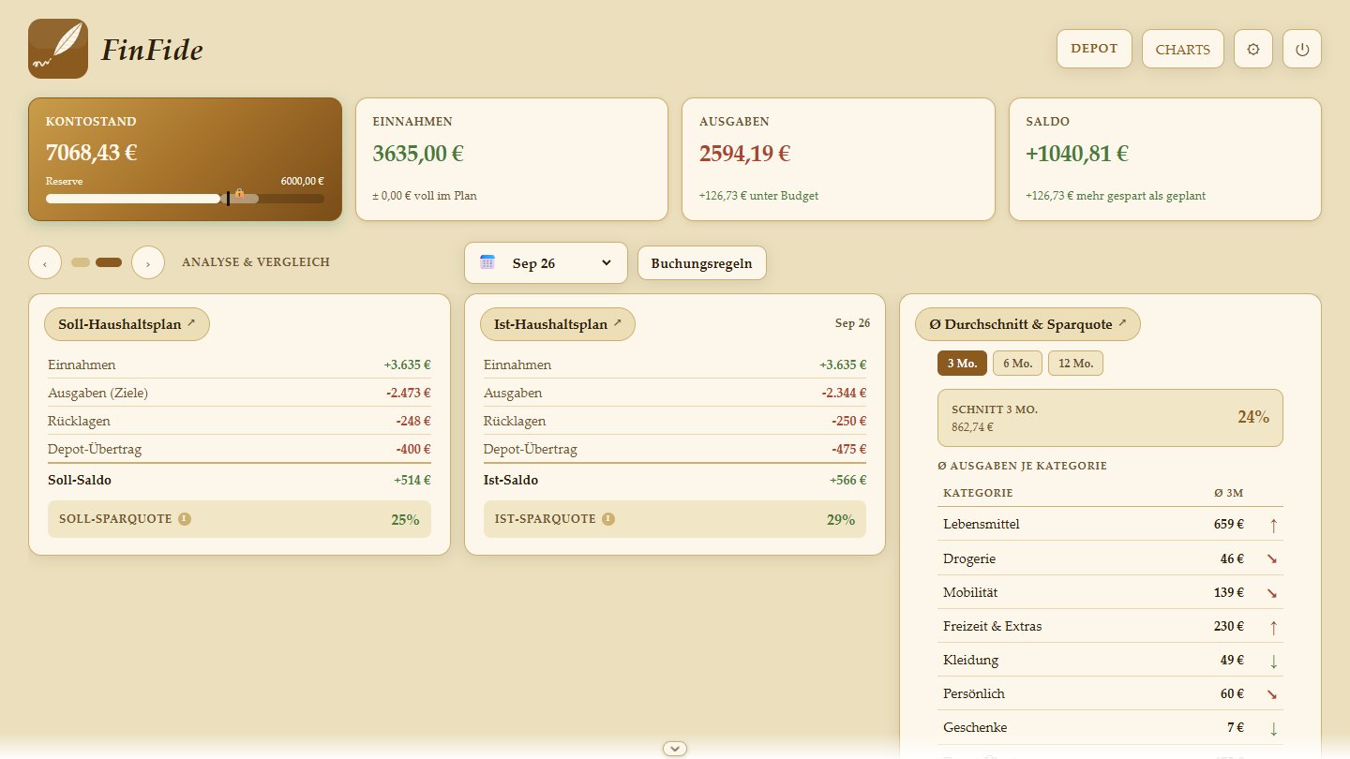Click the trend arrow in the Persönlich row
Image resolution: width=1350 pixels, height=759 pixels.
coord(1273,693)
